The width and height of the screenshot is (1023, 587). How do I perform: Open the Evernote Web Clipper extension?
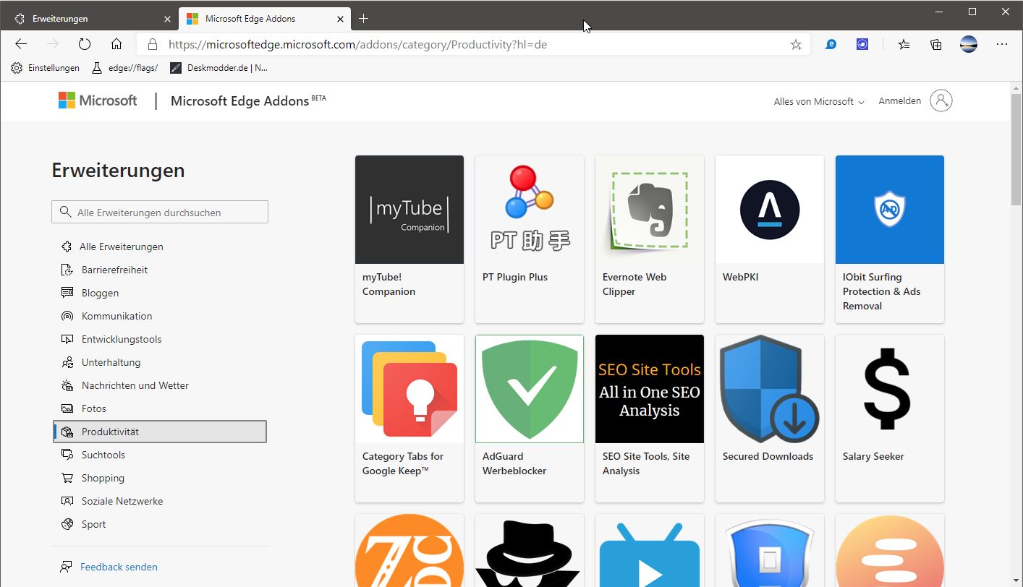click(x=650, y=239)
